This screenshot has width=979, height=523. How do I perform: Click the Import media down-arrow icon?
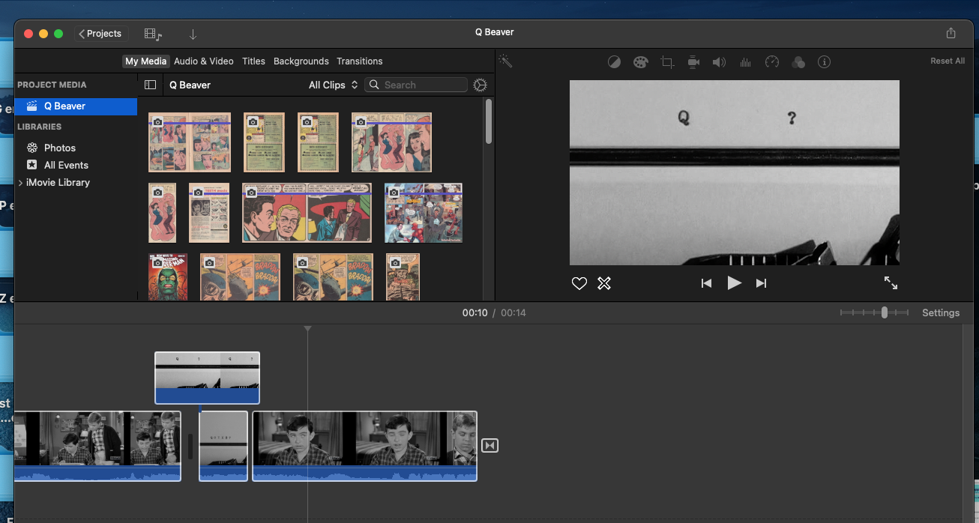pos(193,34)
